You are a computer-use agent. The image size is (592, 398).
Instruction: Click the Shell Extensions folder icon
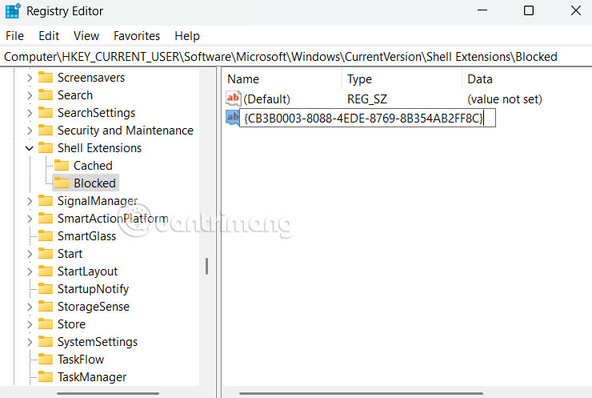click(x=46, y=148)
